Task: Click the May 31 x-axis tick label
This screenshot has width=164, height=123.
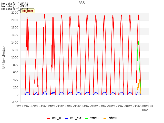Action: (149, 106)
